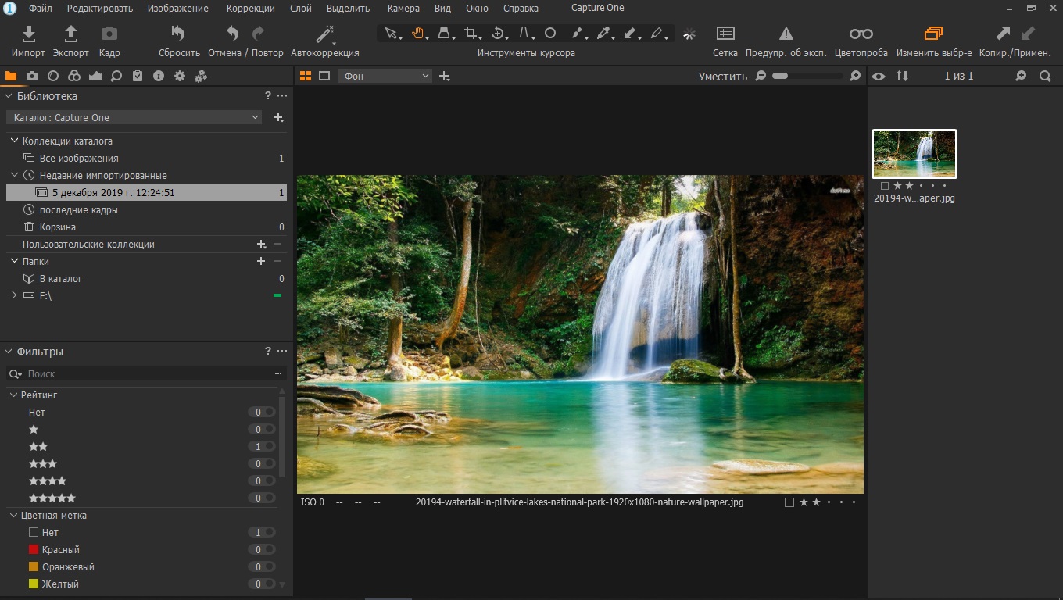Open the Capture camera tool tab
This screenshot has width=1063, height=600.
click(32, 76)
